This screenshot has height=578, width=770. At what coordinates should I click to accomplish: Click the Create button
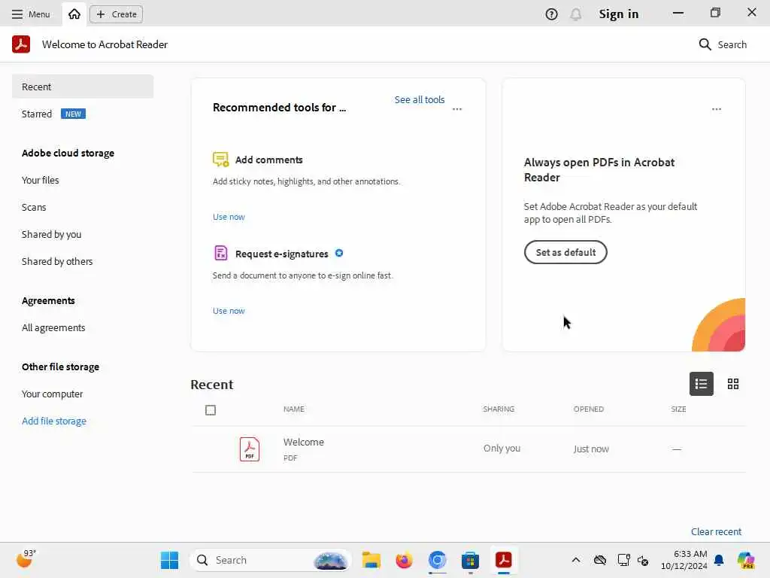coord(117,14)
